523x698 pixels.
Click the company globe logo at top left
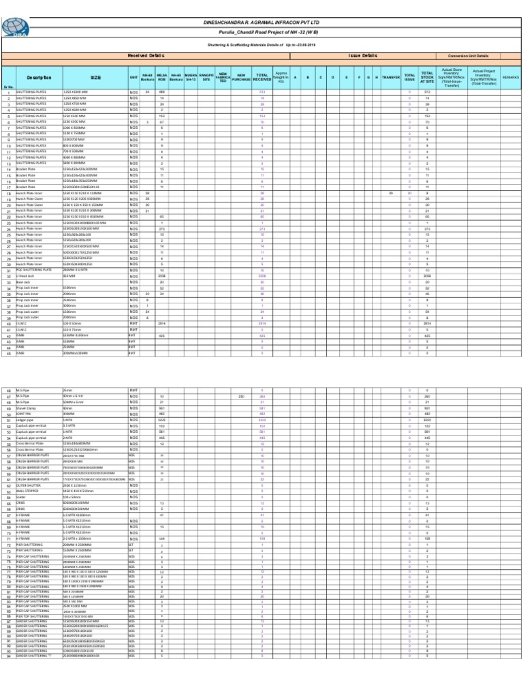[x=16, y=27]
